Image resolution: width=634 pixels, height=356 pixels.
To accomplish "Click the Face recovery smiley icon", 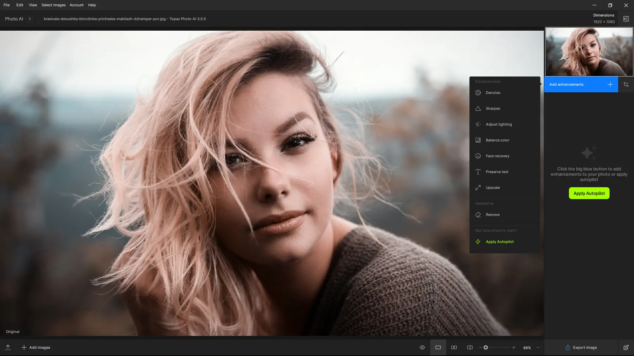I will (478, 156).
